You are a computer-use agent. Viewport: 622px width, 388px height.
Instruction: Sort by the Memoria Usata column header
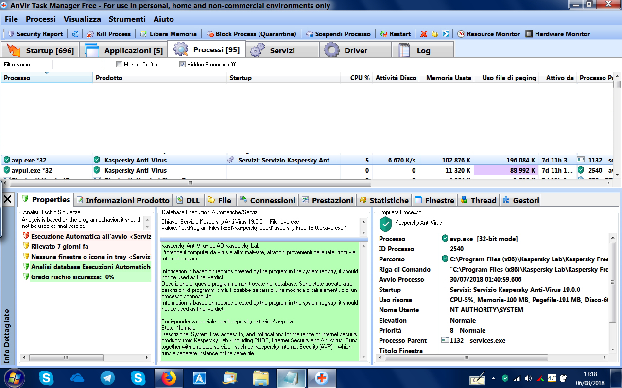[x=447, y=78]
